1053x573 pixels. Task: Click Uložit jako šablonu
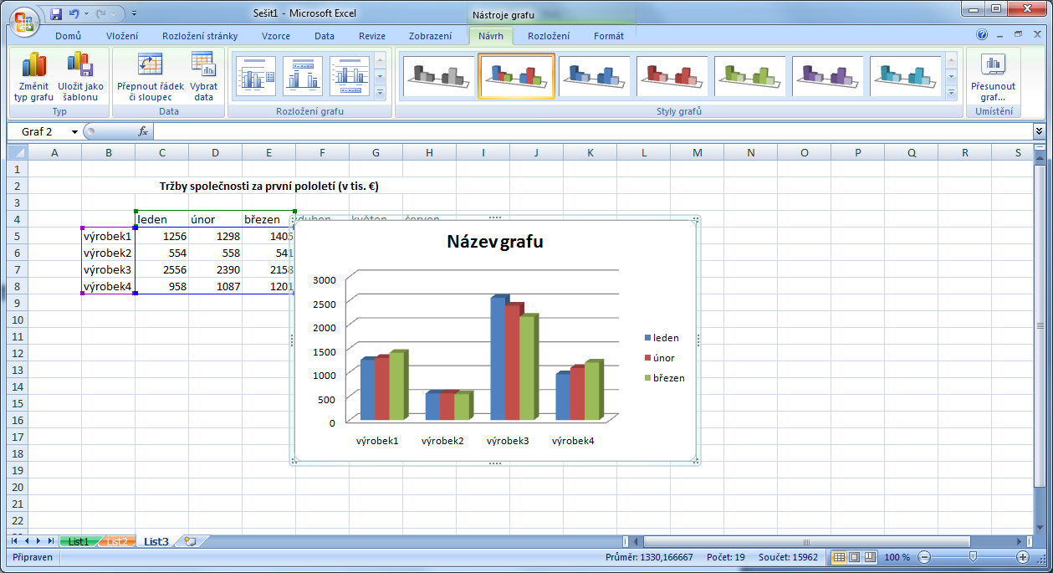pyautogui.click(x=81, y=77)
